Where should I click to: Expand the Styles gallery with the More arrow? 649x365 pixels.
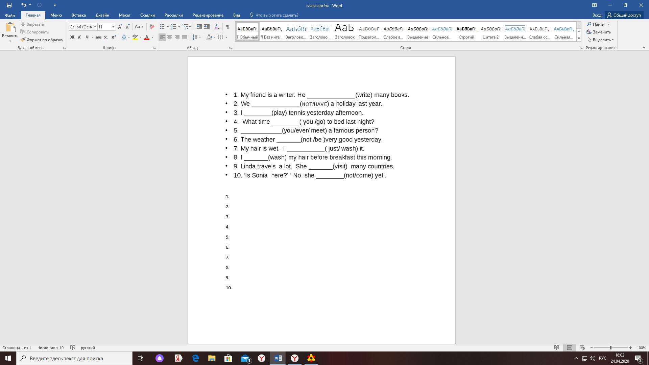pyautogui.click(x=579, y=39)
